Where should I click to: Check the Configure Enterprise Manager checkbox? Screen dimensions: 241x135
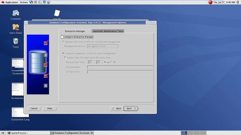[62, 37]
